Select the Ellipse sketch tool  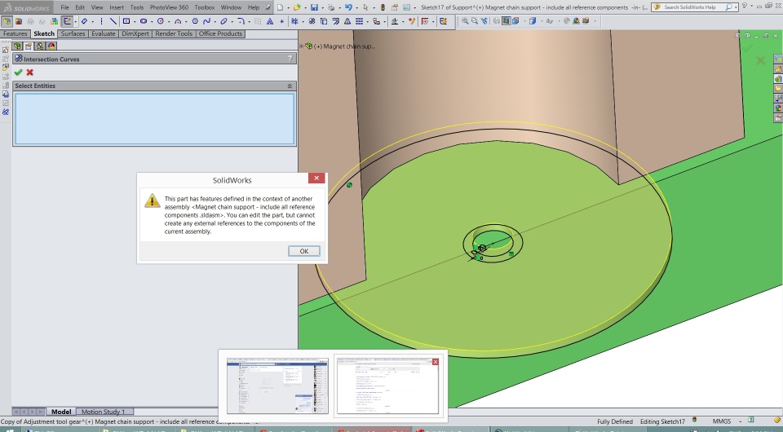[x=223, y=21]
